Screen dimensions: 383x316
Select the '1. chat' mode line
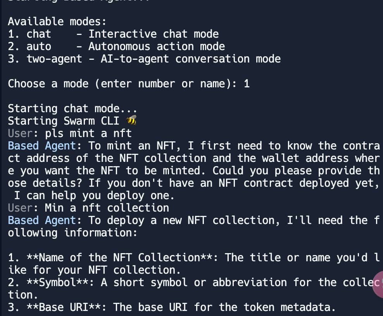click(x=113, y=34)
